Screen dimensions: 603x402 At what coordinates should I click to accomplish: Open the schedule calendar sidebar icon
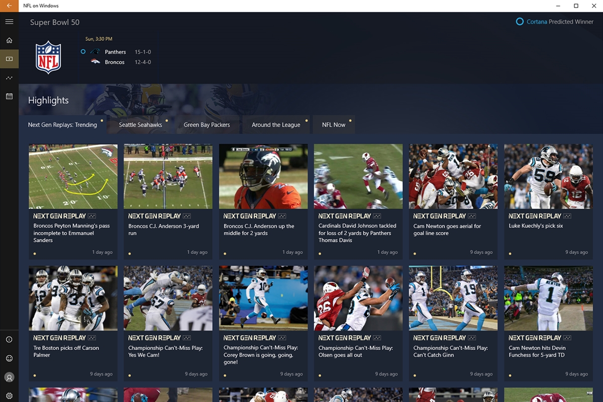[9, 96]
